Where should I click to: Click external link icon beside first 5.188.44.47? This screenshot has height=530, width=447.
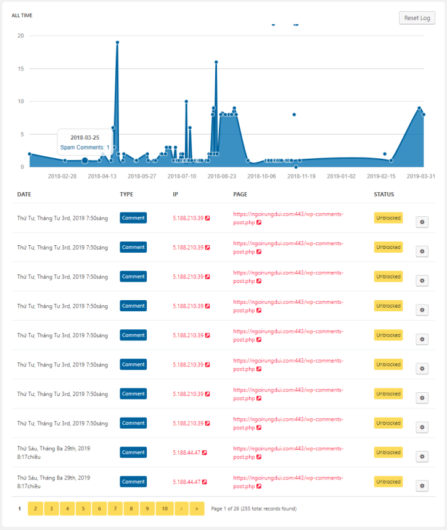click(204, 453)
